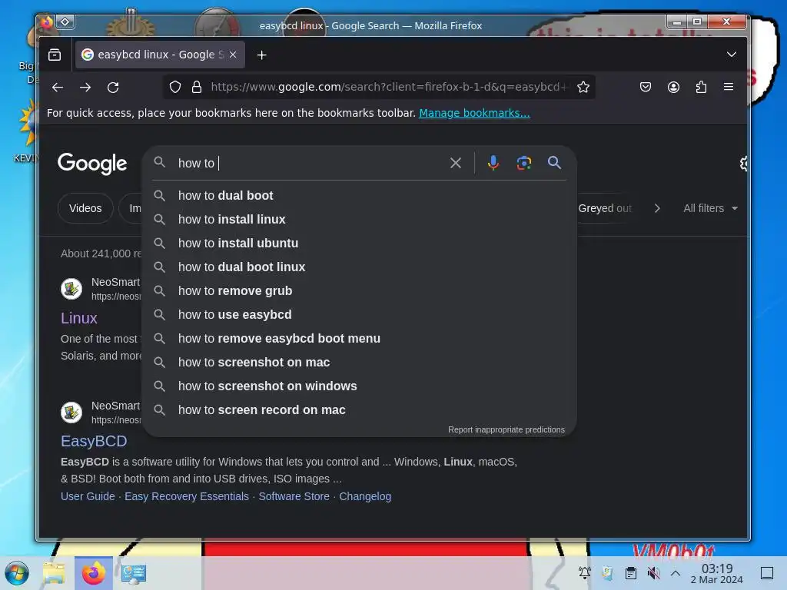Click the site padlock security icon
This screenshot has width=787, height=590.
tap(197, 88)
